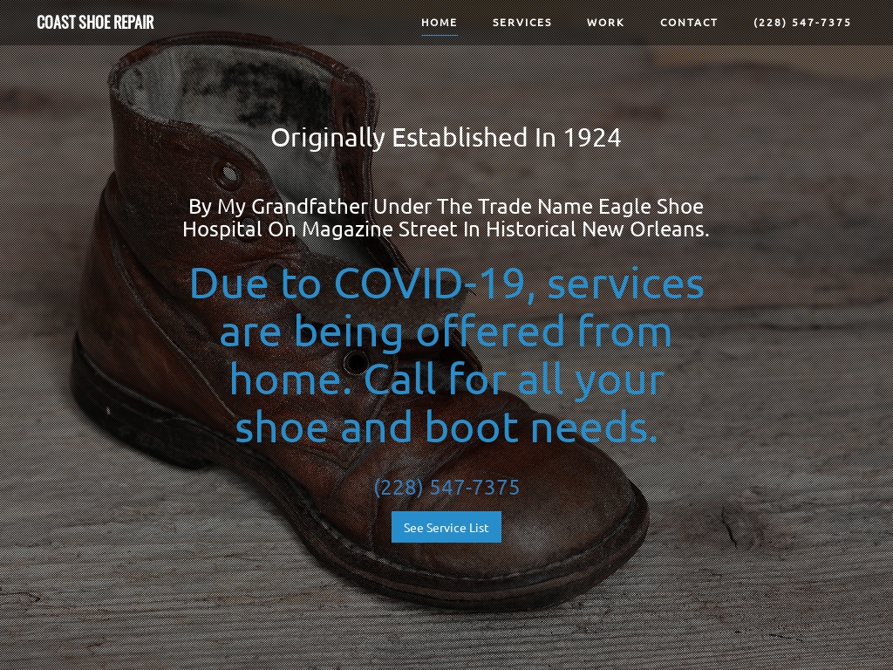Click the words "Magazine Street" in the paragraph
893x670 pixels.
coord(379,229)
